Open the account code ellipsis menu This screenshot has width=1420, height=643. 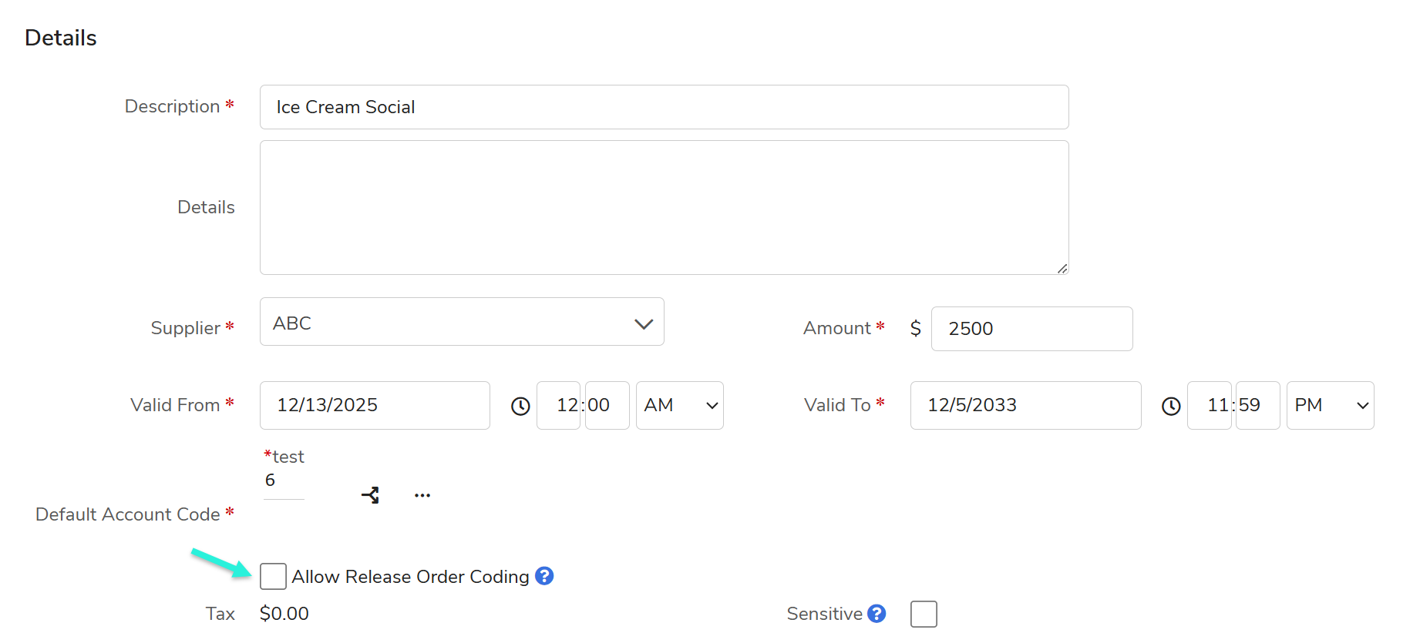[422, 495]
